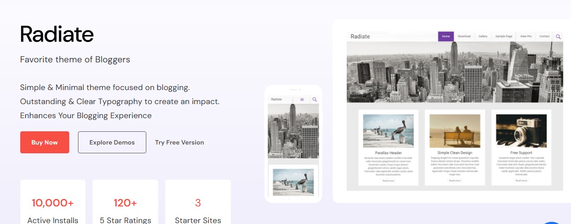The image size is (571, 224).
Task: Select the Home tab in preview
Action: 445,36
